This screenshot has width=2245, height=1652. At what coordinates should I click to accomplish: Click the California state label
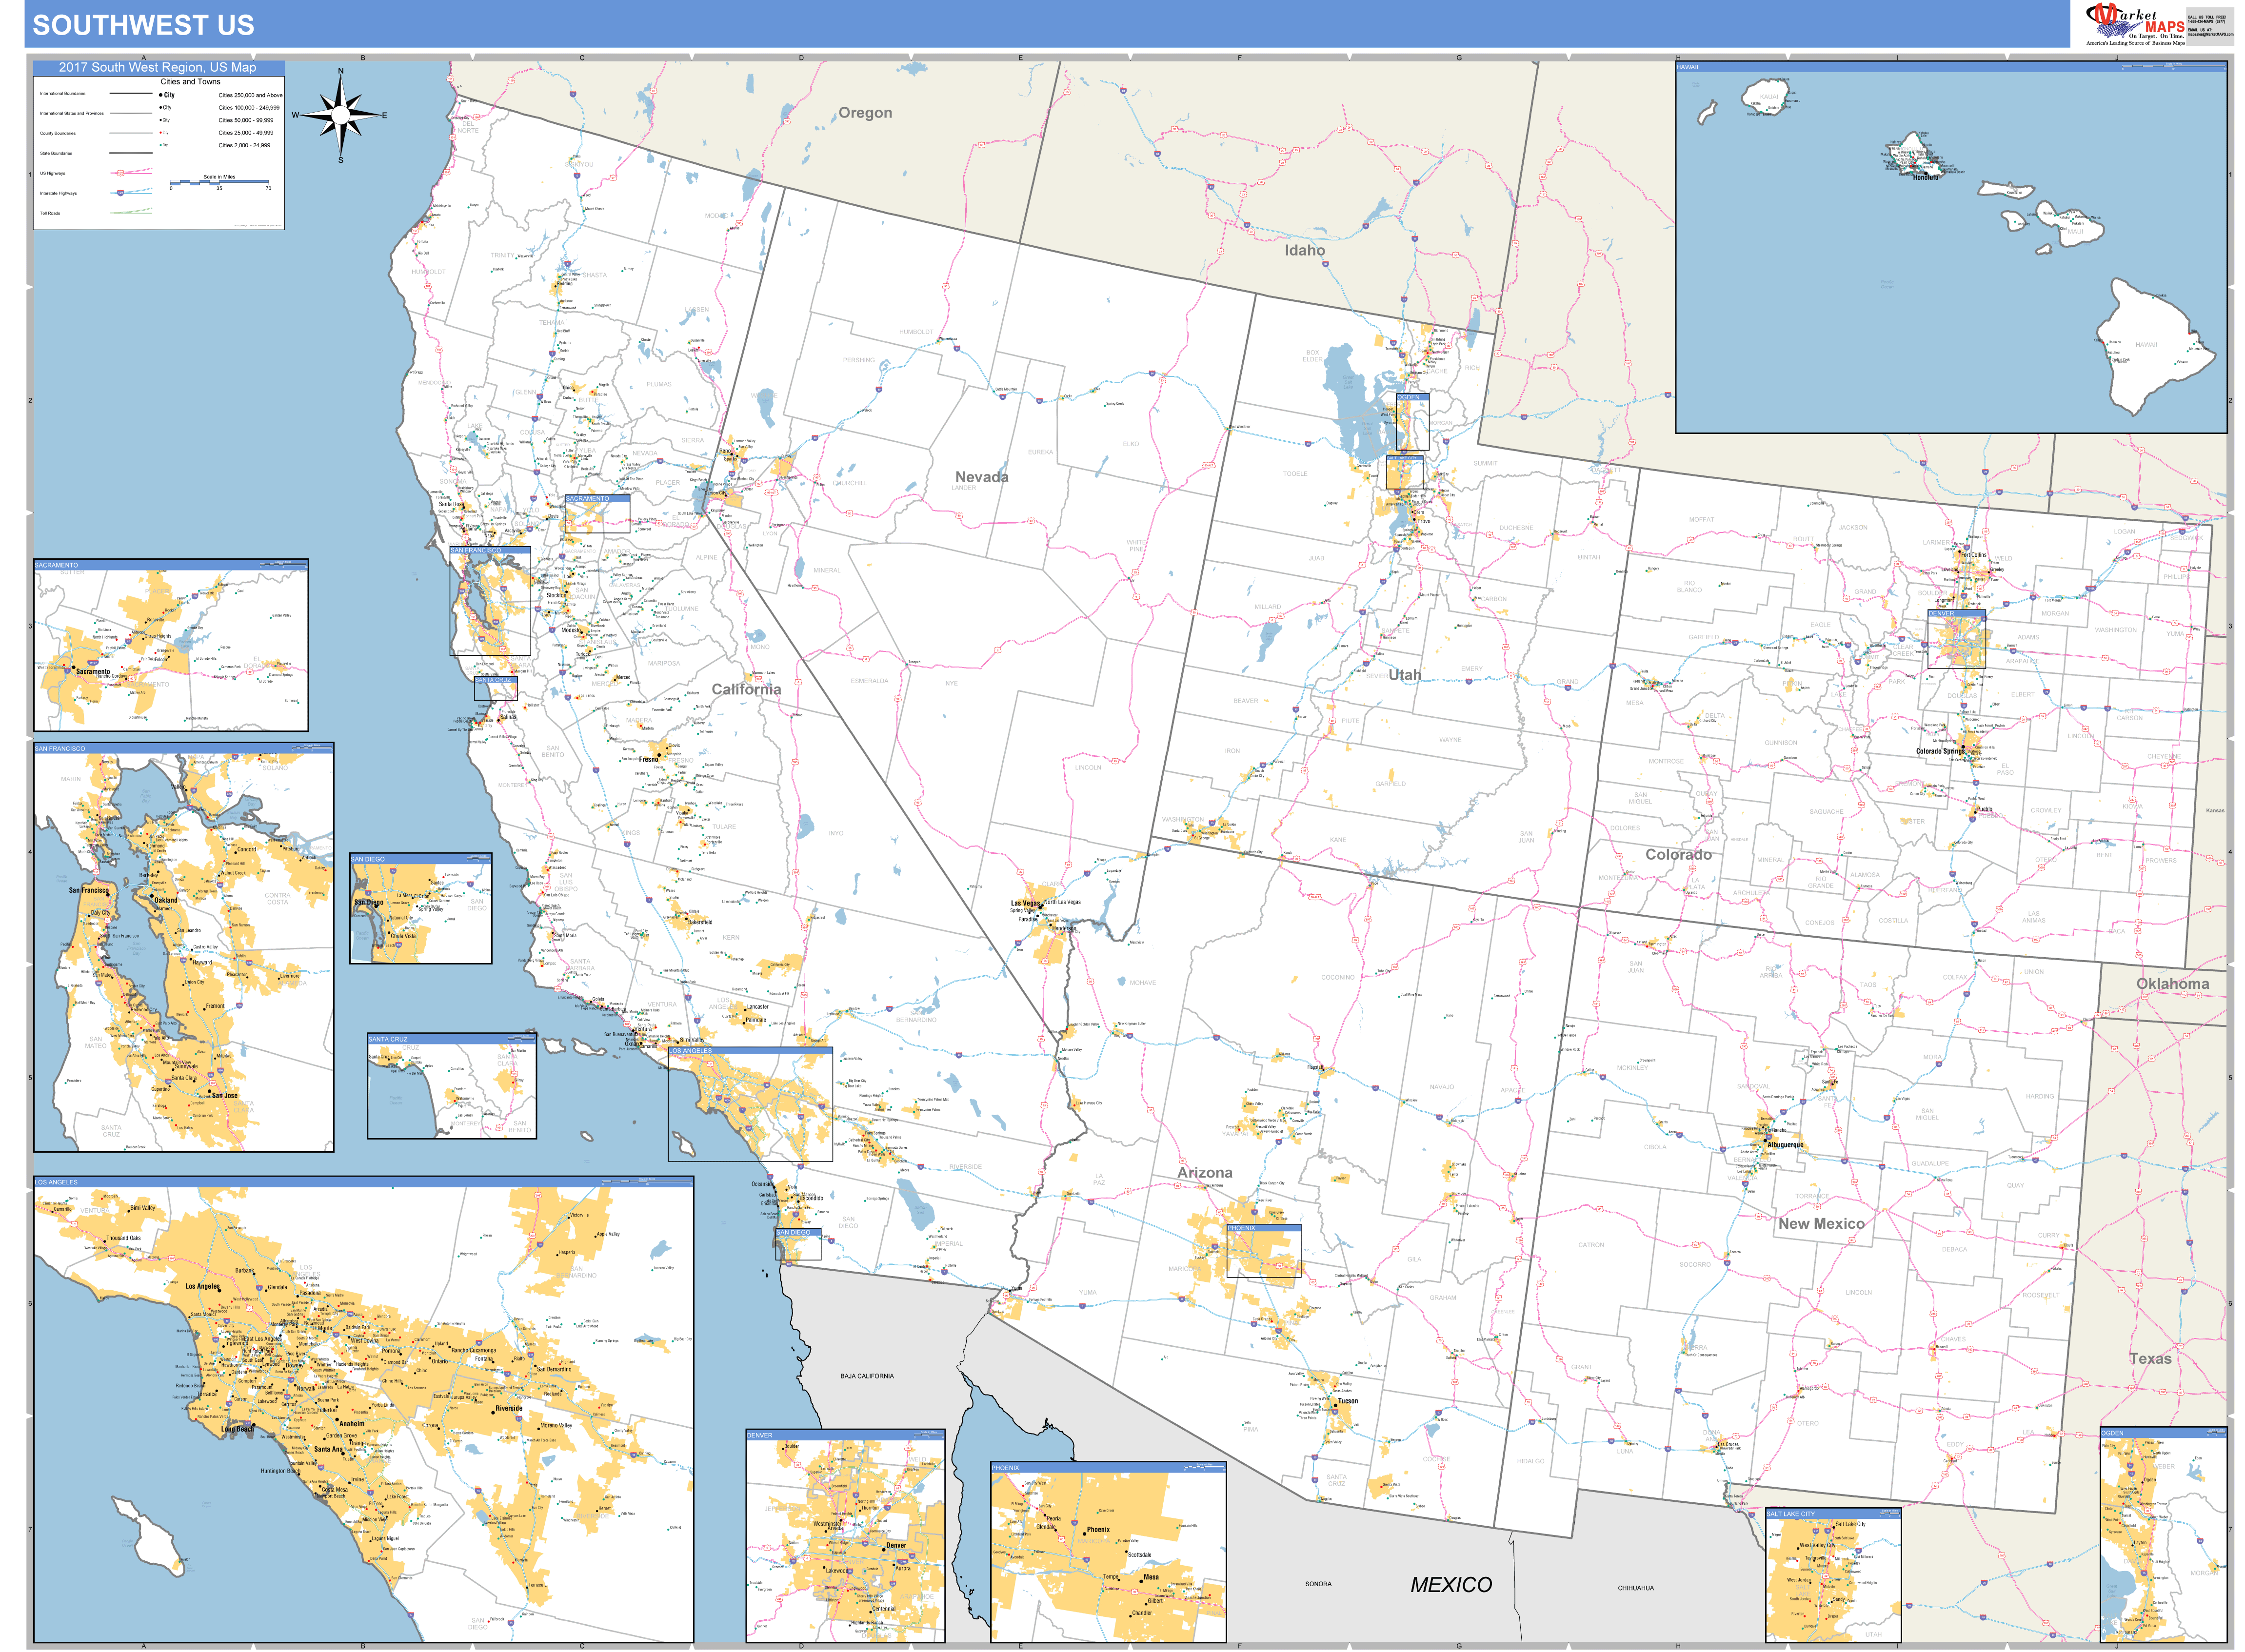746,689
